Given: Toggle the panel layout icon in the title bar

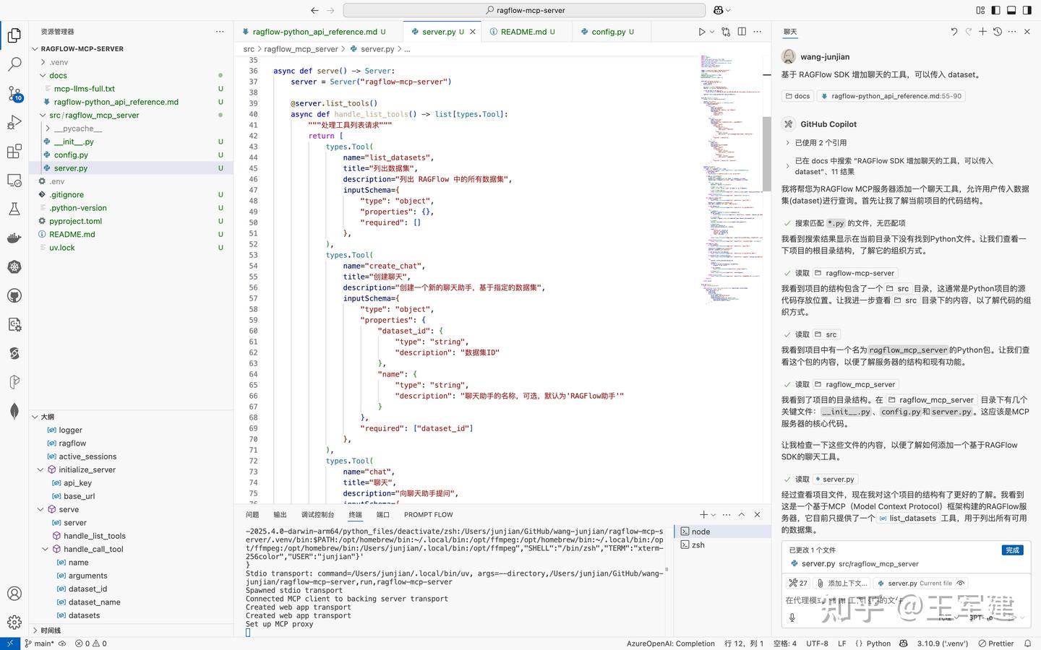Looking at the screenshot, I should 1011,9.
